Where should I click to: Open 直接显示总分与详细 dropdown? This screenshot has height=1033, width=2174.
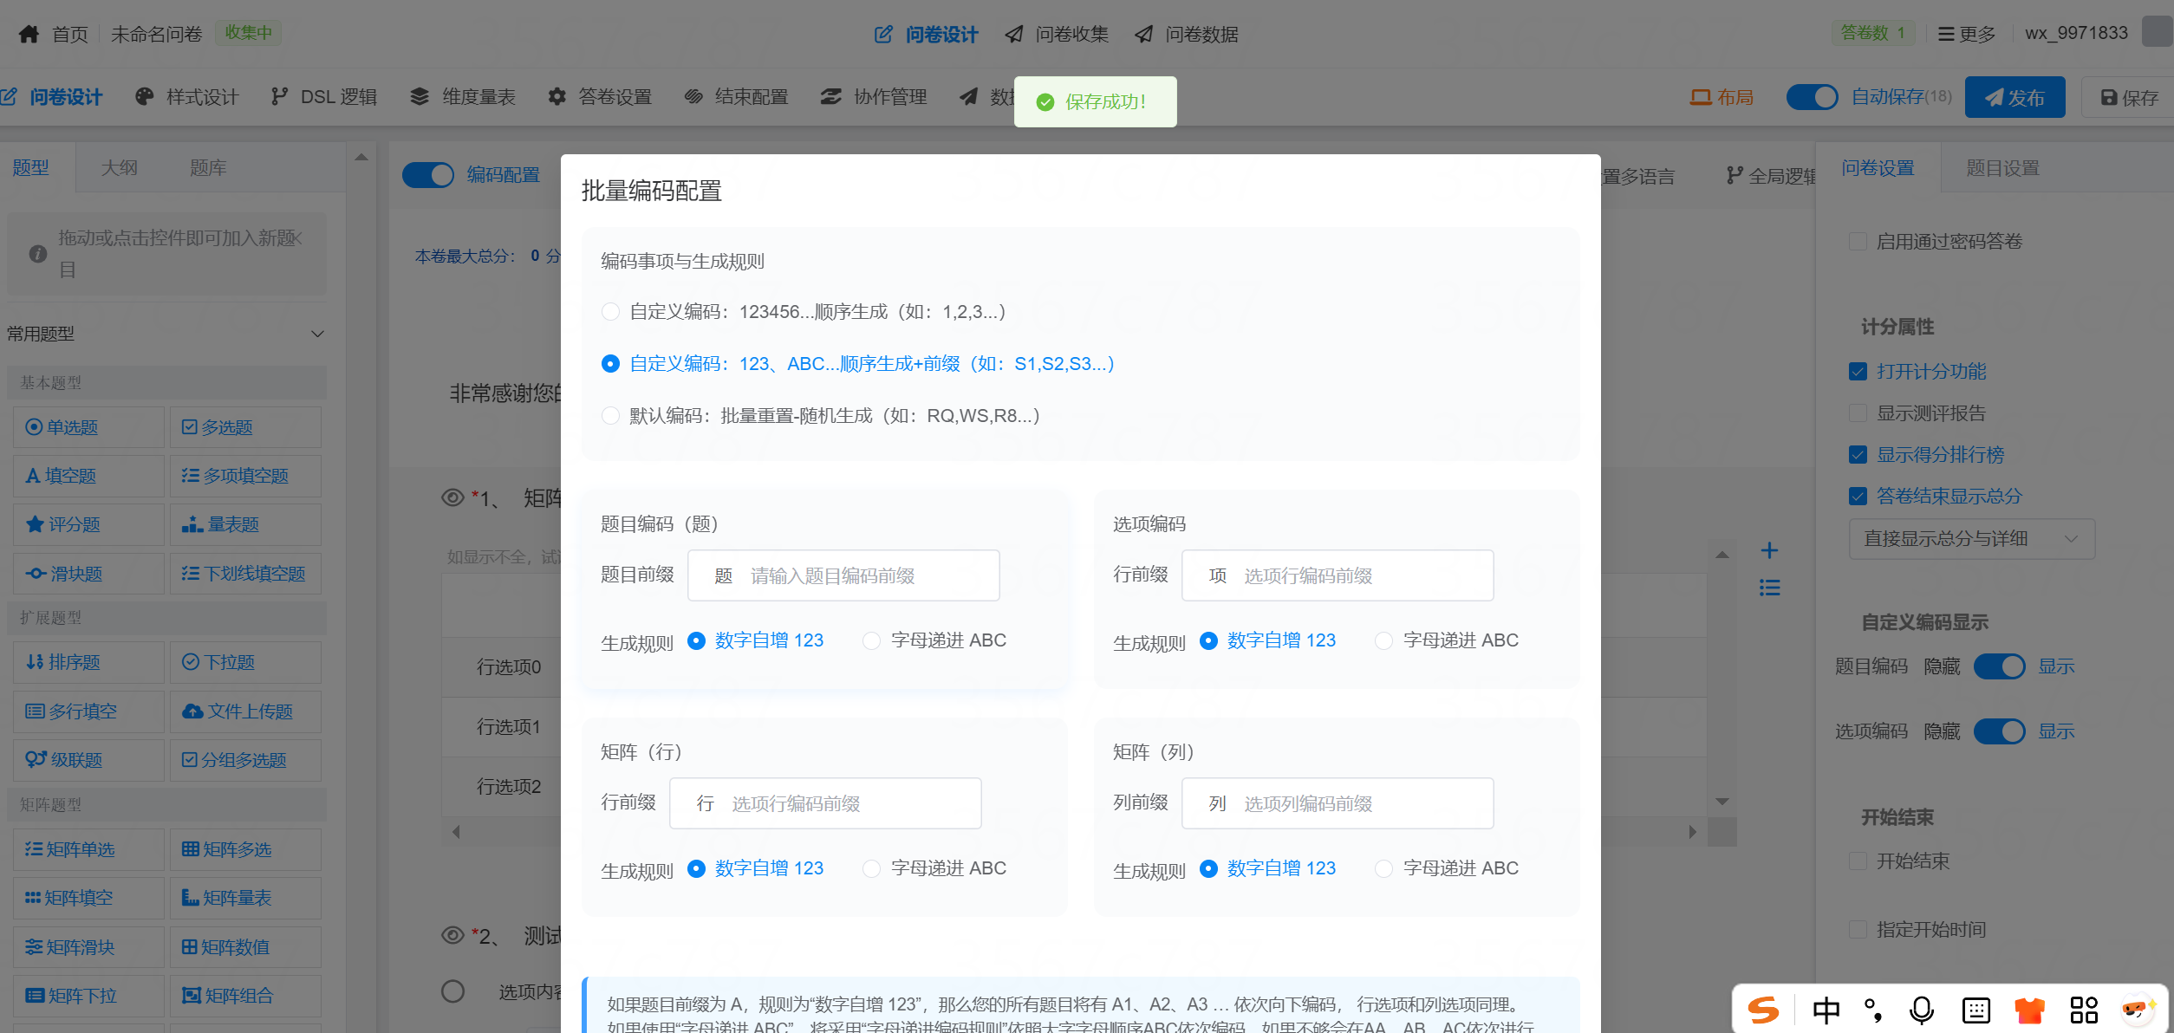tap(1971, 539)
